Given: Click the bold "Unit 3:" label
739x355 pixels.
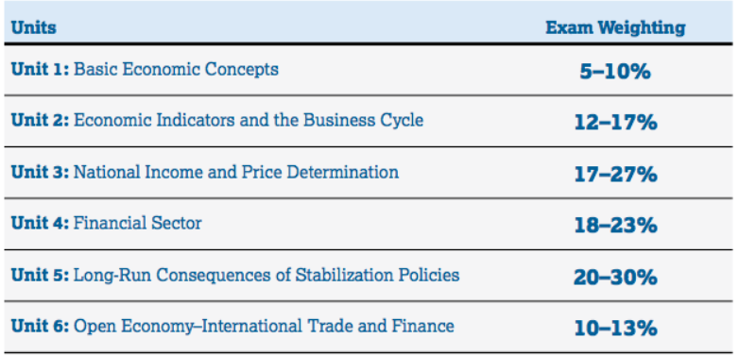Looking at the screenshot, I should (40, 172).
